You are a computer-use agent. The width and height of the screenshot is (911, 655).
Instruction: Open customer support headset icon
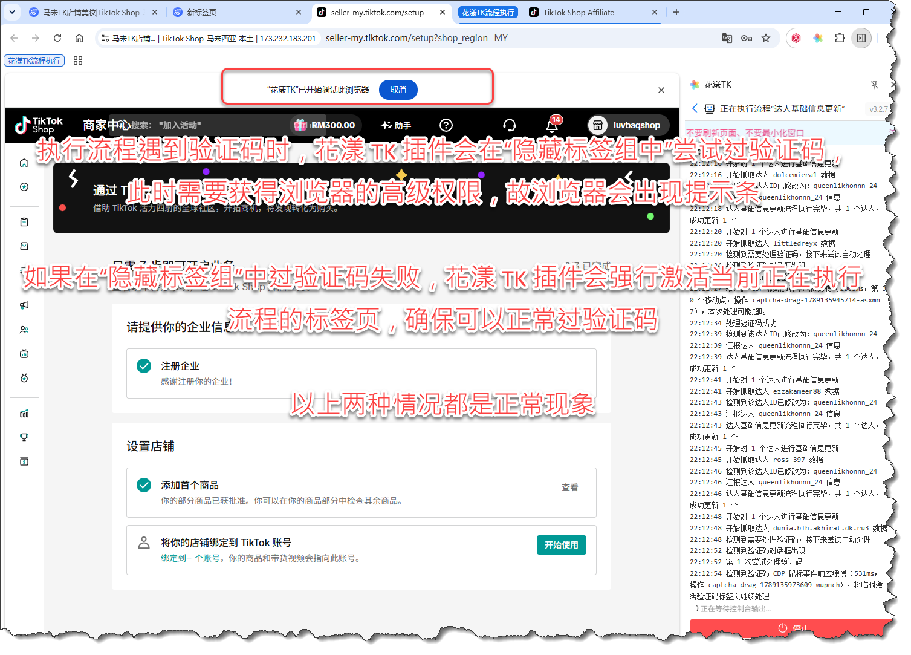[x=510, y=125]
